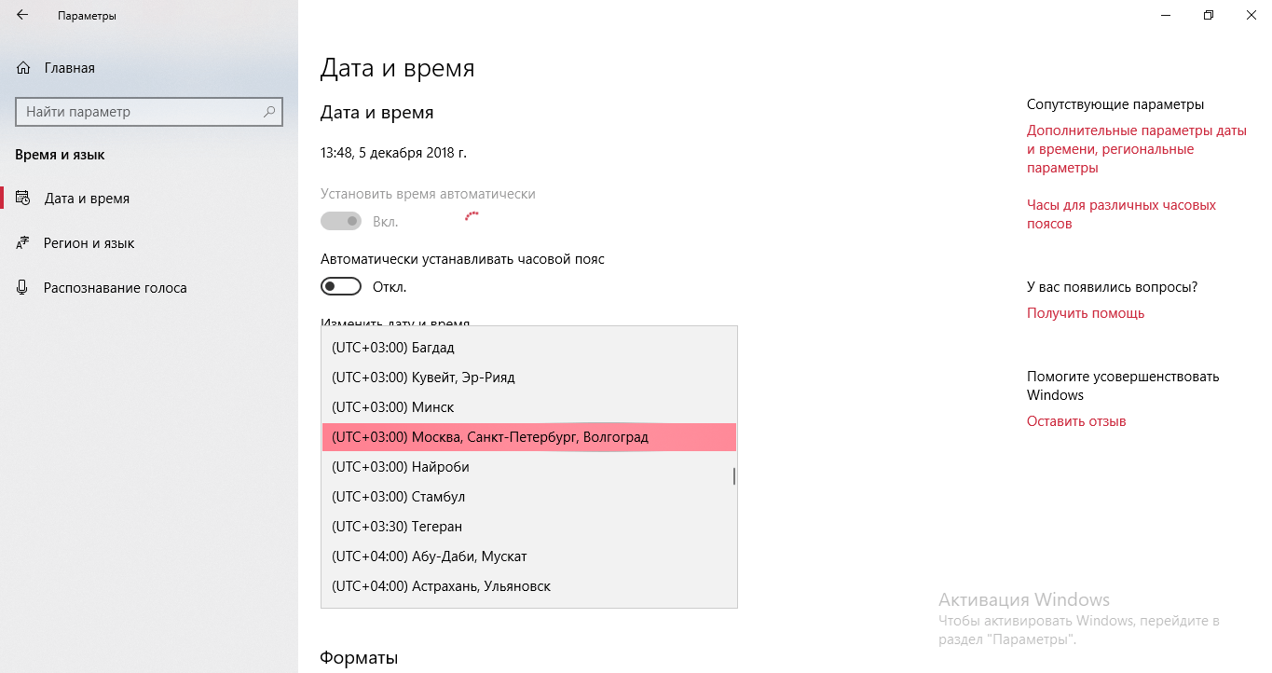The image size is (1272, 673).
Task: Click Получить помощь link
Action: [x=1086, y=313]
